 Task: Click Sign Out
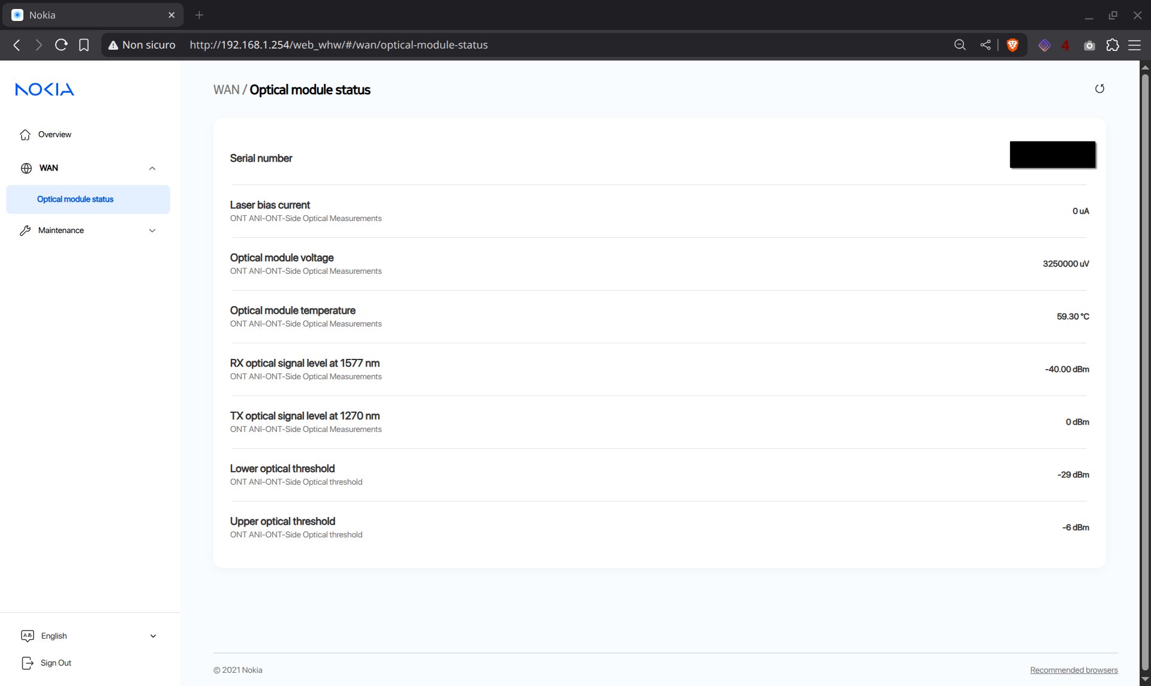click(x=55, y=663)
